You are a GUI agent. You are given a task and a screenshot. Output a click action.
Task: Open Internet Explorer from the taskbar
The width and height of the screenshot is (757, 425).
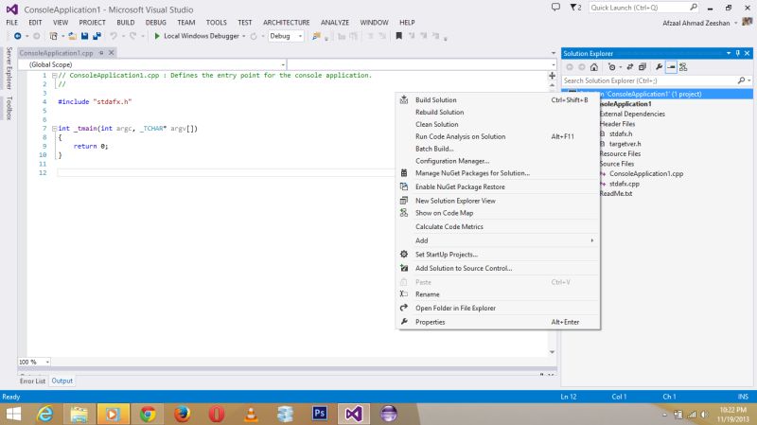[x=44, y=414]
